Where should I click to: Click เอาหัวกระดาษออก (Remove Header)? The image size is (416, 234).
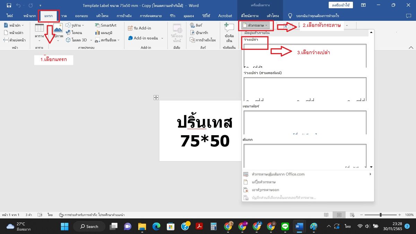266,190
